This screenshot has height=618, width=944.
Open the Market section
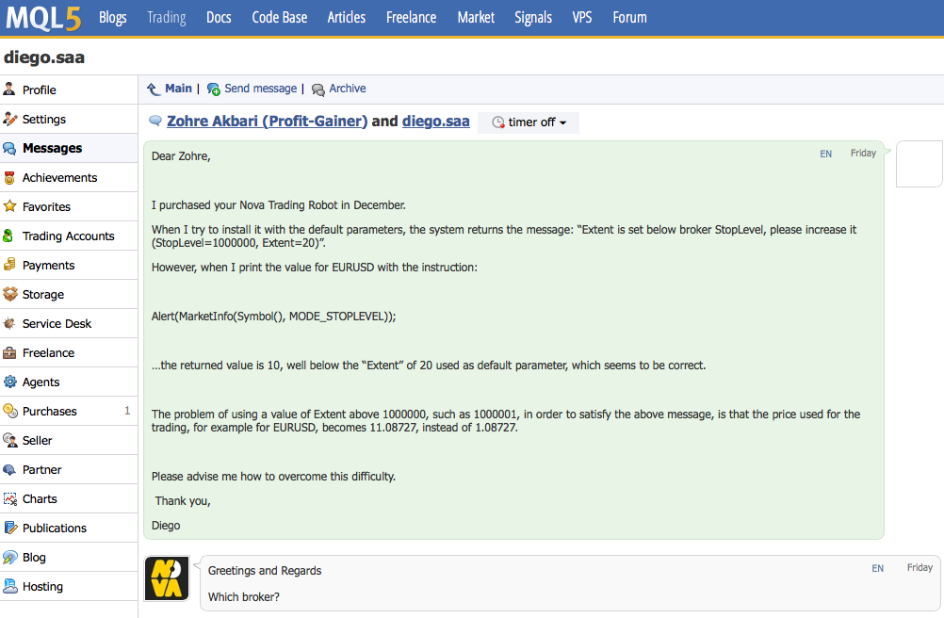tap(476, 18)
